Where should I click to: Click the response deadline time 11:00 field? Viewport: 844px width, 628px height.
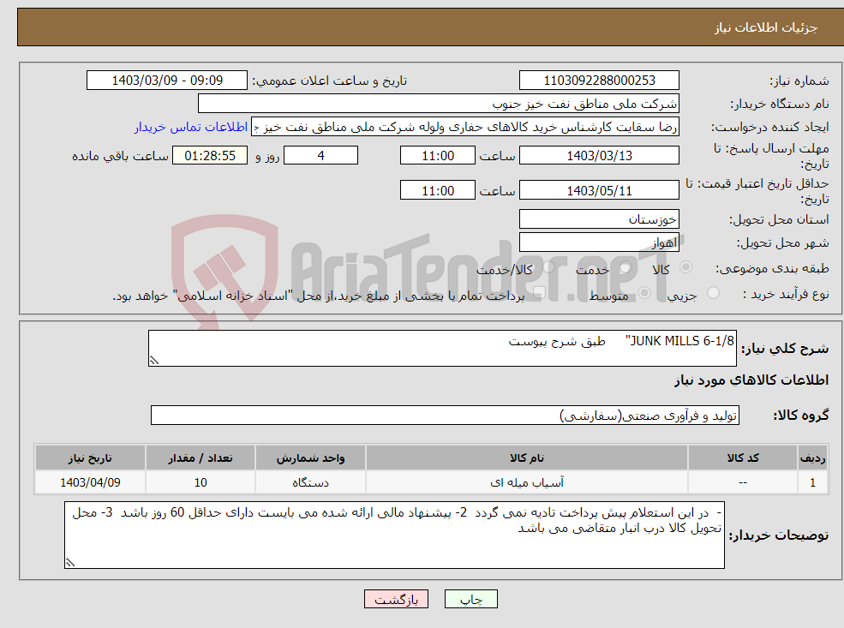tap(438, 156)
